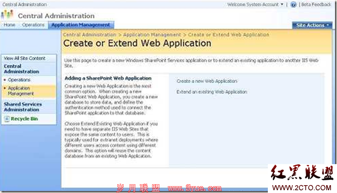Open Operations in the left sidebar
Screen dimensions: 337x193
[19, 80]
